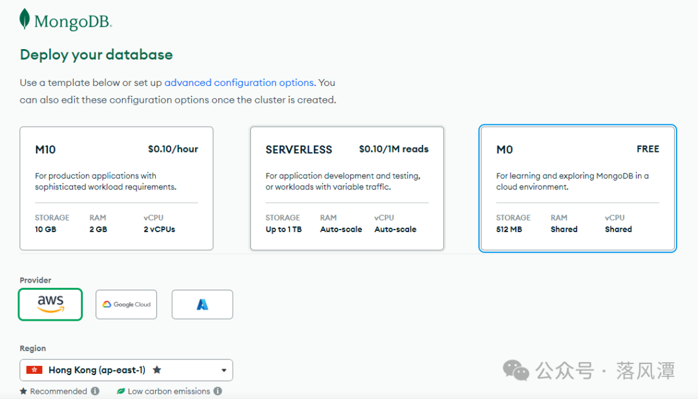Select the M10 cluster template card
698x399 pixels.
click(116, 188)
